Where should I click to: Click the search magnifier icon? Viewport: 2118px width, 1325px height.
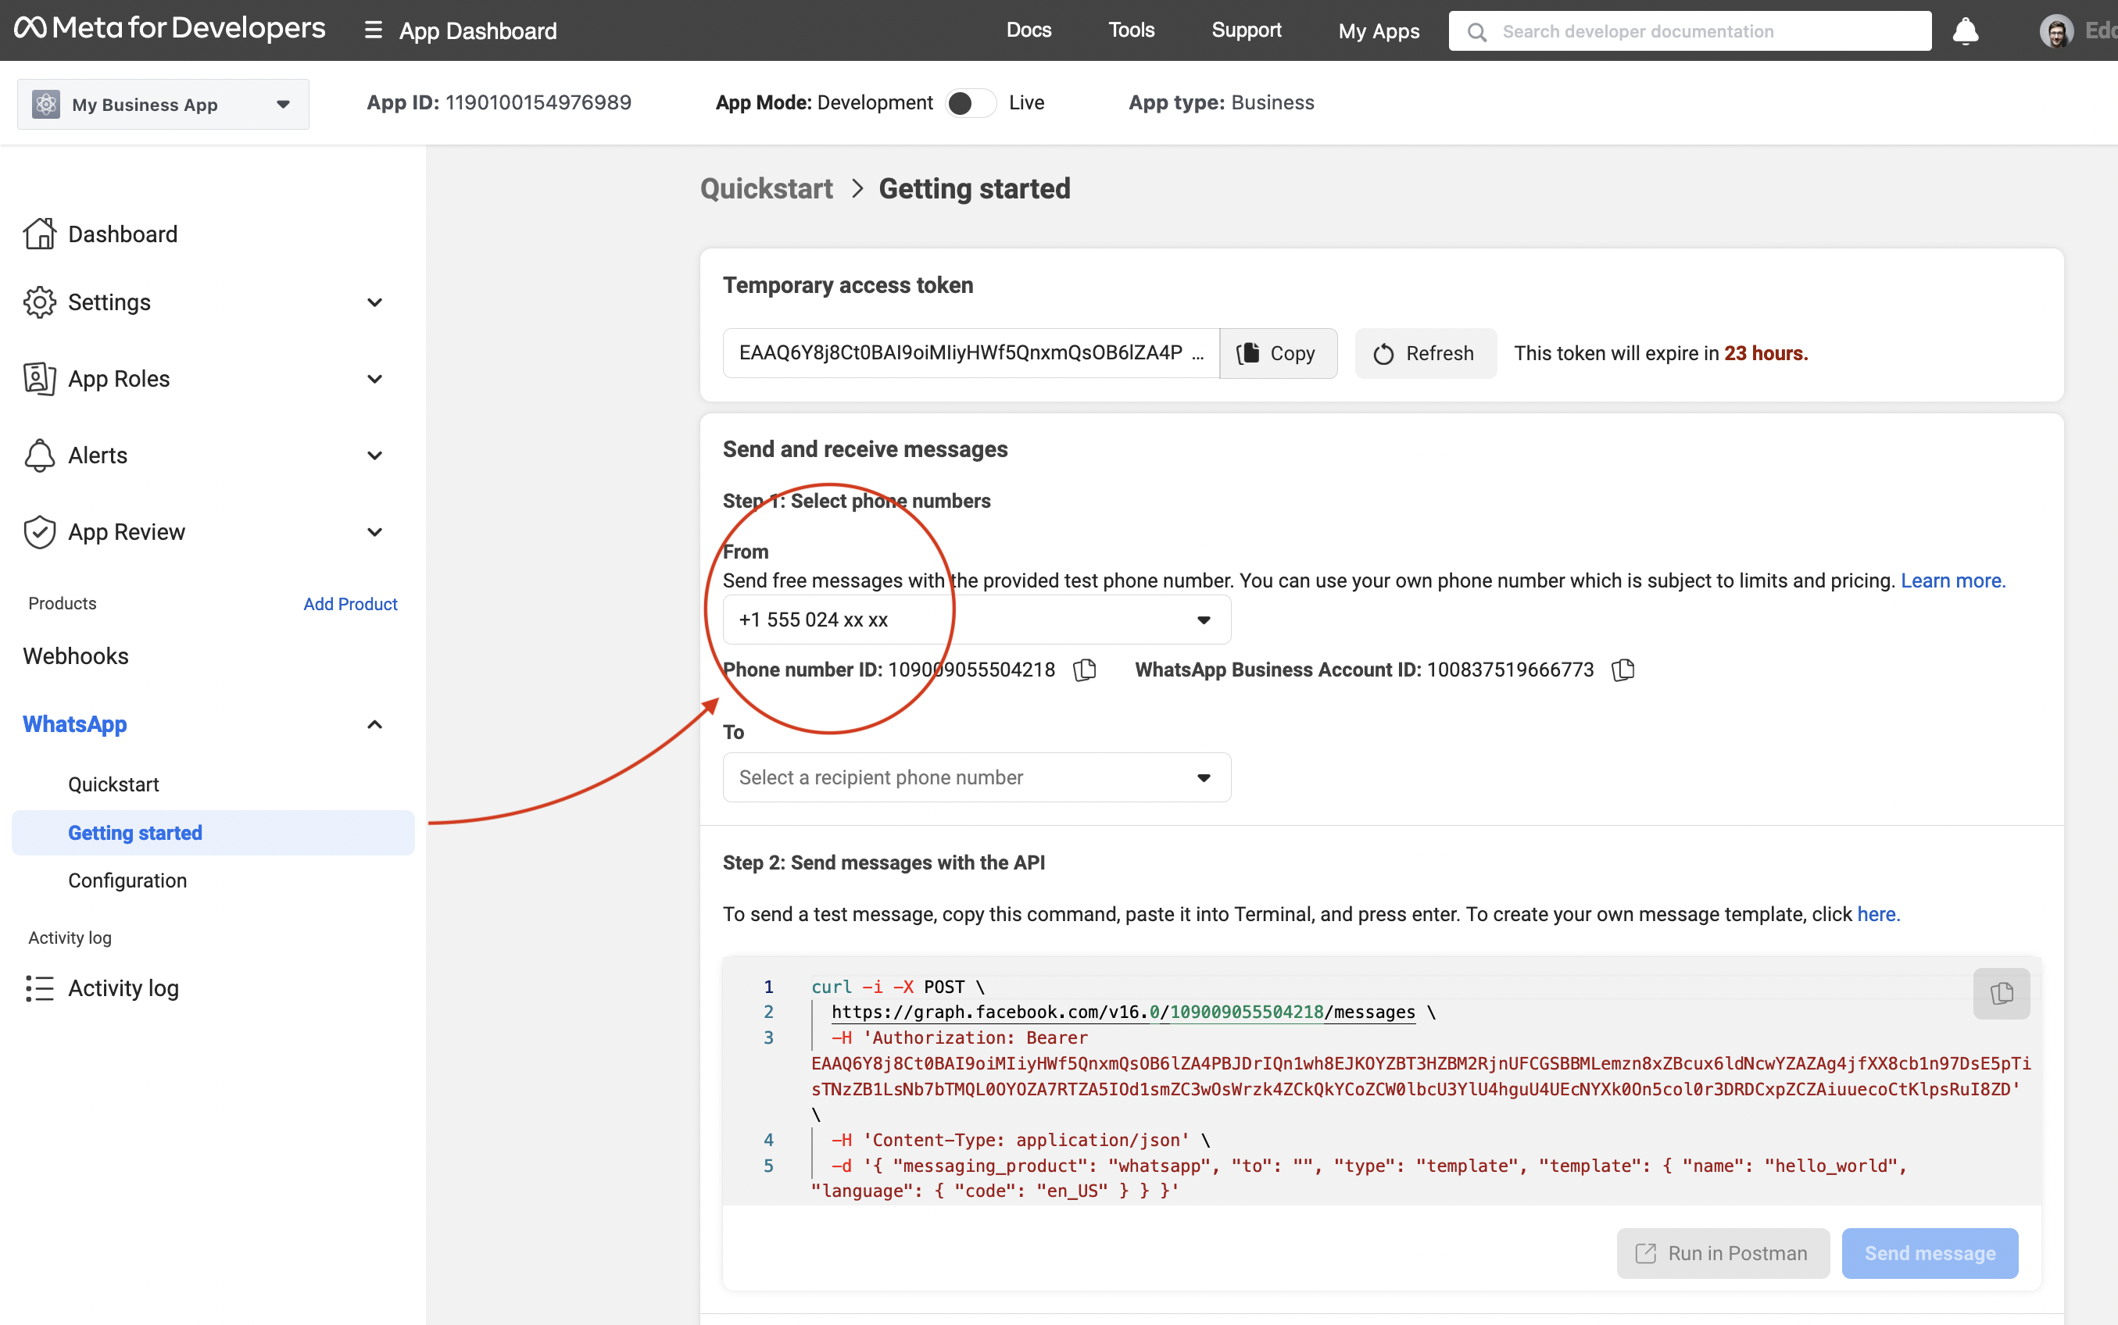pyautogui.click(x=1477, y=33)
